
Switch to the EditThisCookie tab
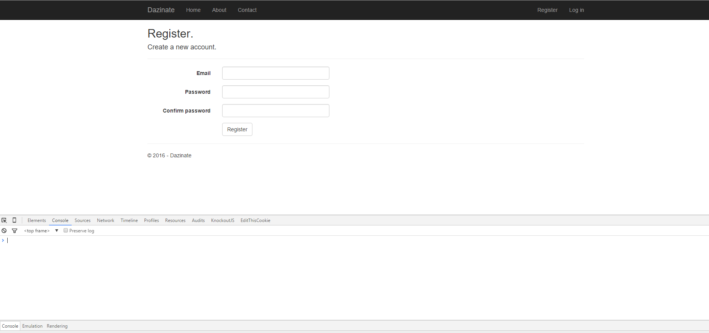tap(255, 220)
